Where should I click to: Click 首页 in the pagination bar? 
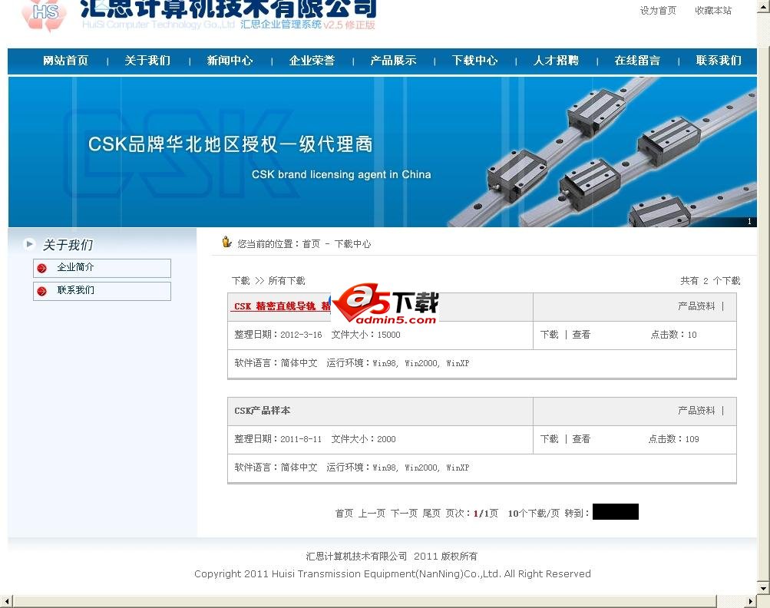(x=344, y=514)
